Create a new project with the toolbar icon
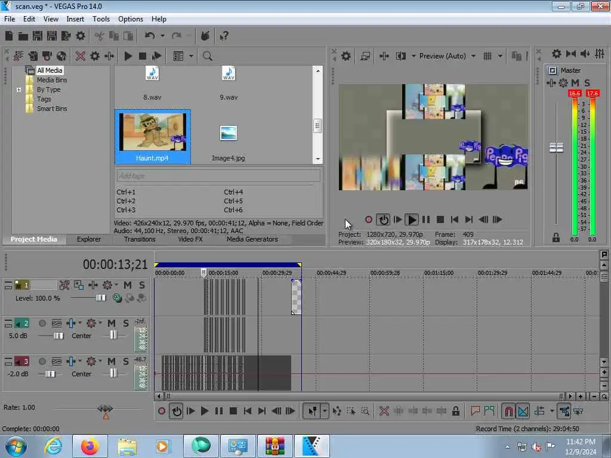Screen dimensions: 611x458 click(x=8, y=36)
